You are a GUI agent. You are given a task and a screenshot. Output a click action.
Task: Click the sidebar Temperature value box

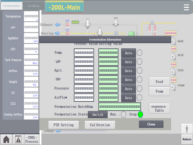click(x=31, y=16)
